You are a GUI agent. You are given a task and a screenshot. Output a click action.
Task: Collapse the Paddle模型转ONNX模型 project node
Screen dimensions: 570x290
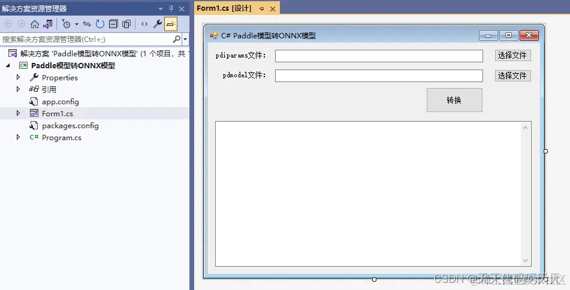point(8,66)
